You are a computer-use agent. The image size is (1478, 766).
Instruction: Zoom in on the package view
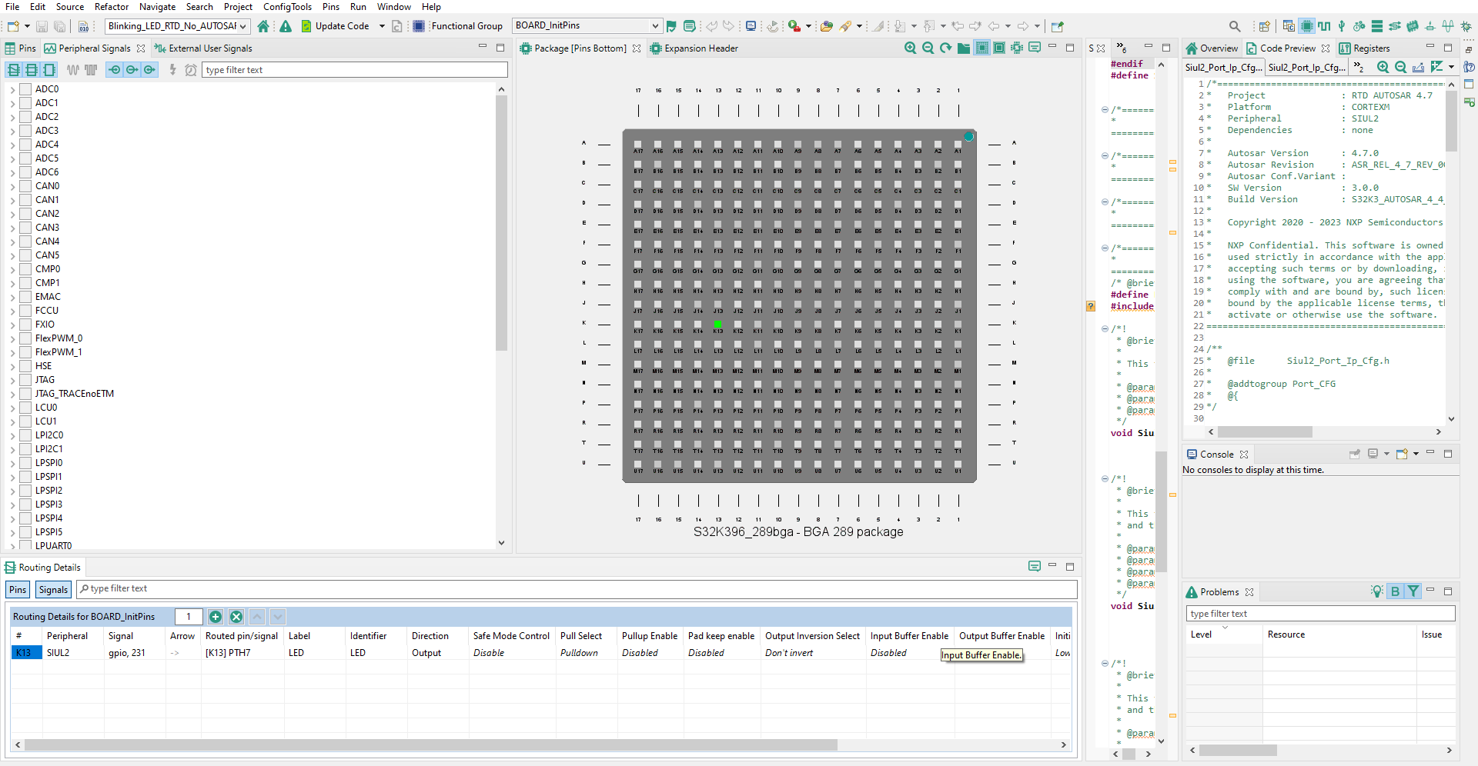click(910, 48)
